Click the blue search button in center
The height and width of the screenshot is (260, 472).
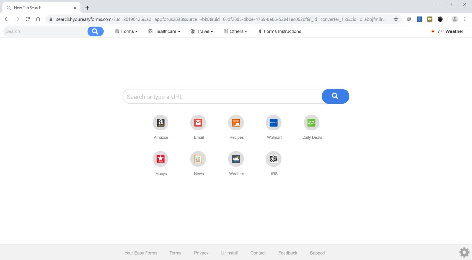[335, 96]
